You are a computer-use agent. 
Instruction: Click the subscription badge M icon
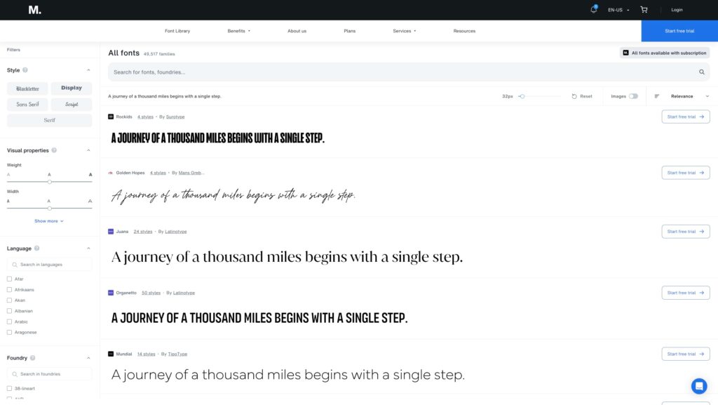pos(625,53)
